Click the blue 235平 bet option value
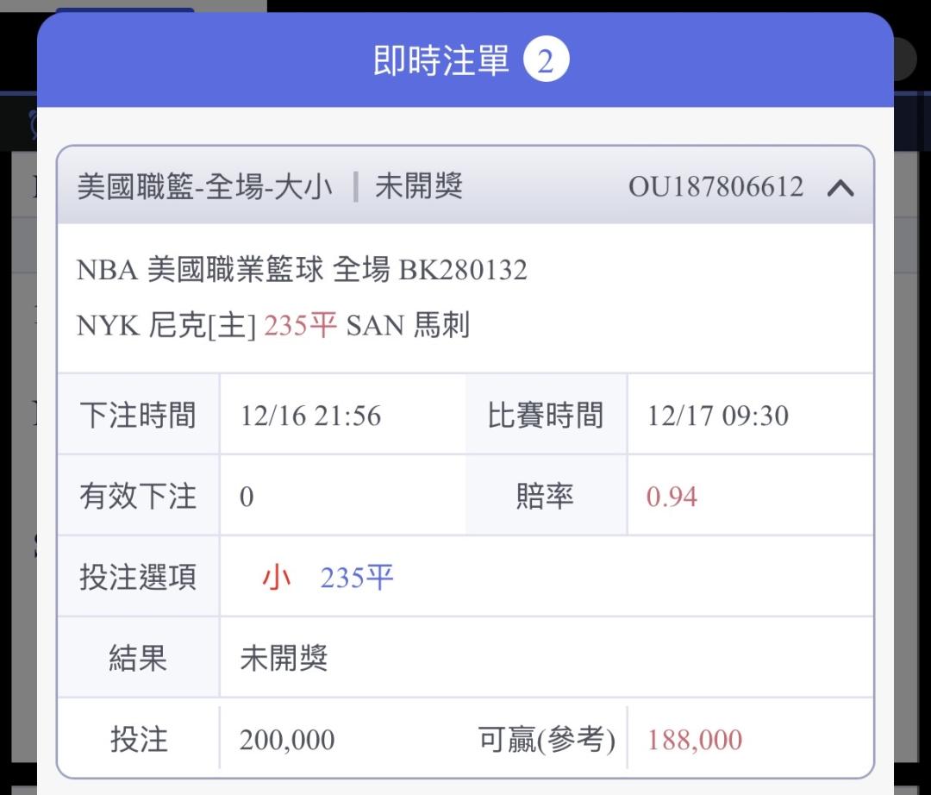This screenshot has height=795, width=931. click(x=357, y=577)
